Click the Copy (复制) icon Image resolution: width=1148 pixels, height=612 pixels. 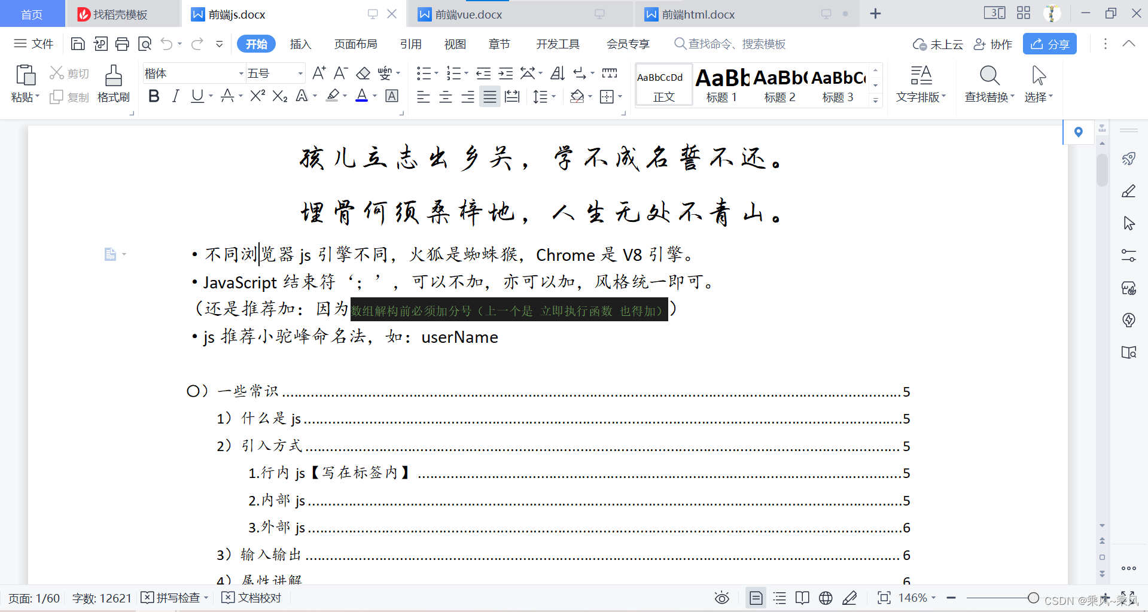[57, 97]
